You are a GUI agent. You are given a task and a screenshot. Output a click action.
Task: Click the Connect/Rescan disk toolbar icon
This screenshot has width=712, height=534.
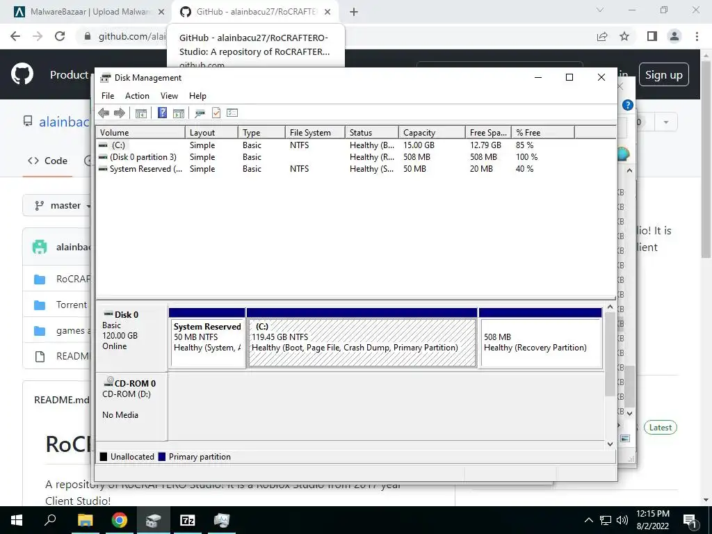200,113
